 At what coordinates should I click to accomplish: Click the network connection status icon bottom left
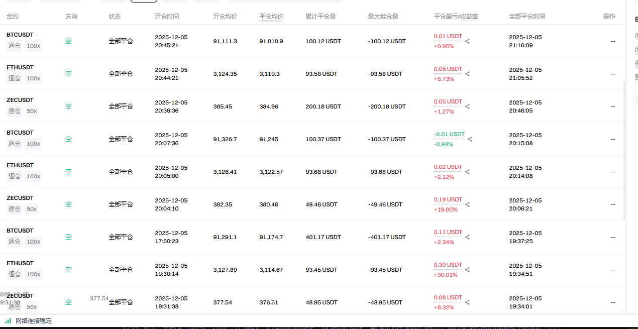pos(8,320)
